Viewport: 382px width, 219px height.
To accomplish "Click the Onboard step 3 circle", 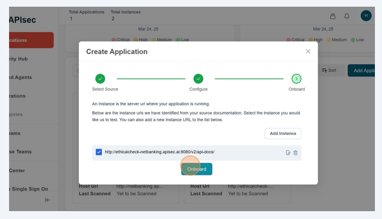I will click(296, 79).
